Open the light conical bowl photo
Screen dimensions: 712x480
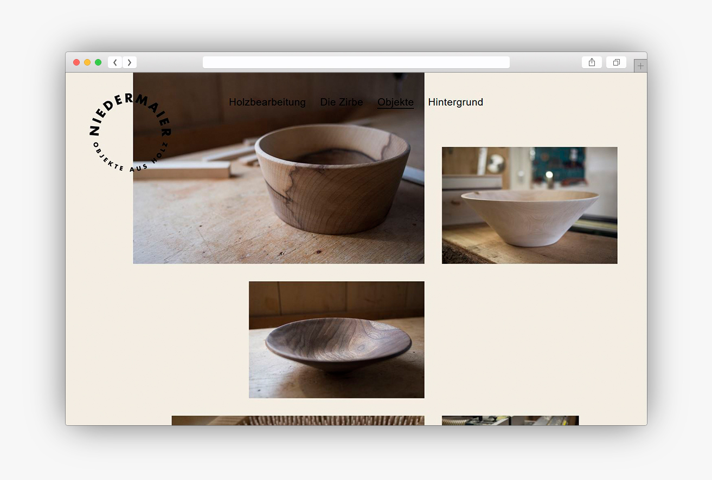(x=529, y=205)
